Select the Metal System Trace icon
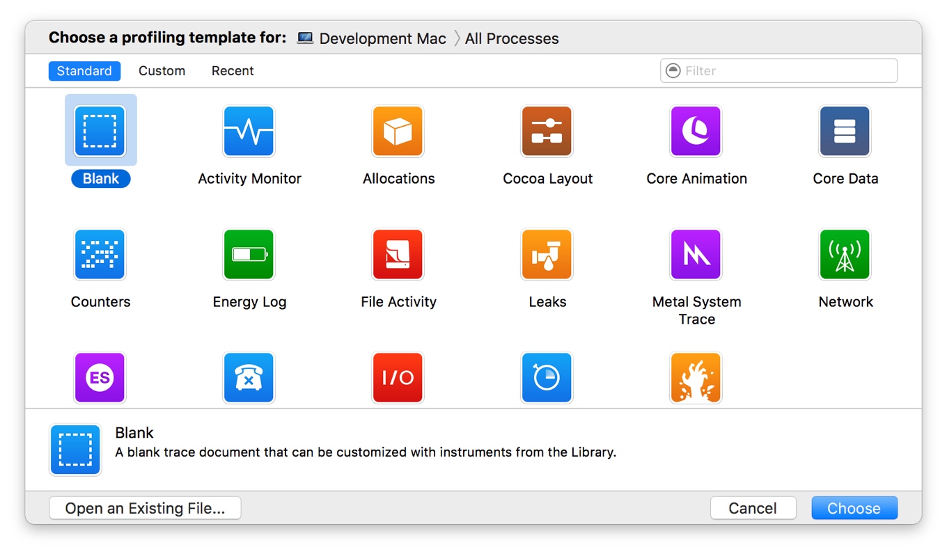The image size is (947, 554). (x=696, y=255)
